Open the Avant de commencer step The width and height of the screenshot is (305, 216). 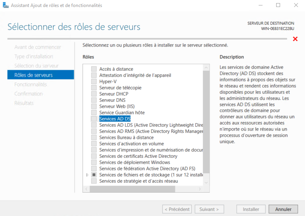click(37, 47)
